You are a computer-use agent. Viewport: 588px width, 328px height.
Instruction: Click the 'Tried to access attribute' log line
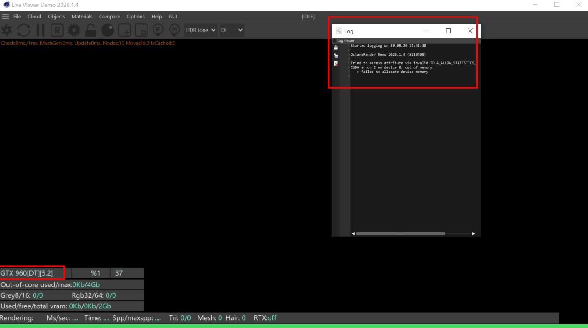click(413, 63)
